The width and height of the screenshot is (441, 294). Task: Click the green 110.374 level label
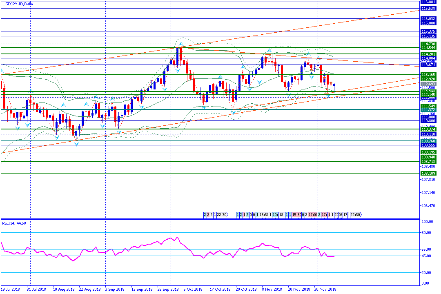(428, 129)
